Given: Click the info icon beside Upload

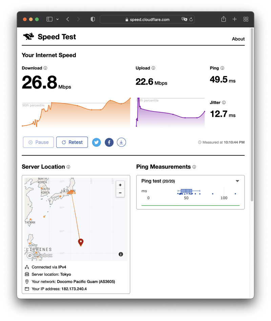Looking at the screenshot, I should (x=153, y=68).
